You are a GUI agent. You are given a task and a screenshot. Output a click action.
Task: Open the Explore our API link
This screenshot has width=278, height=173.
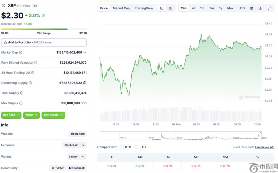click(264, 147)
